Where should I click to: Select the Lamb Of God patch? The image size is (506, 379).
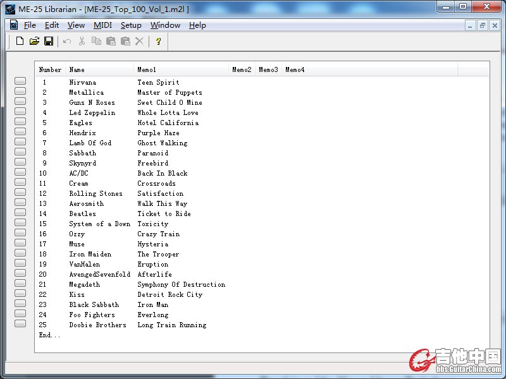tap(90, 143)
